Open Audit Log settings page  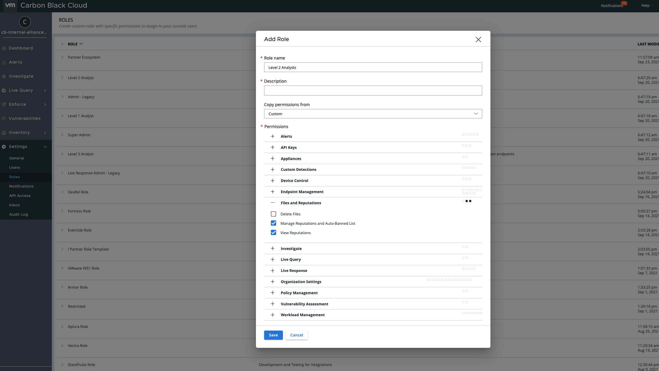coord(18,215)
